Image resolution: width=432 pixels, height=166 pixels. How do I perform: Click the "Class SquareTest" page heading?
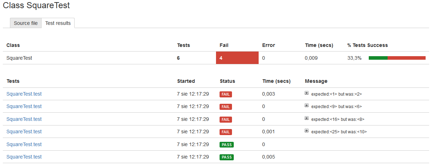tap(36, 5)
